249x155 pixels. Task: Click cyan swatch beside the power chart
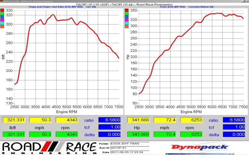pyautogui.click(x=126, y=23)
